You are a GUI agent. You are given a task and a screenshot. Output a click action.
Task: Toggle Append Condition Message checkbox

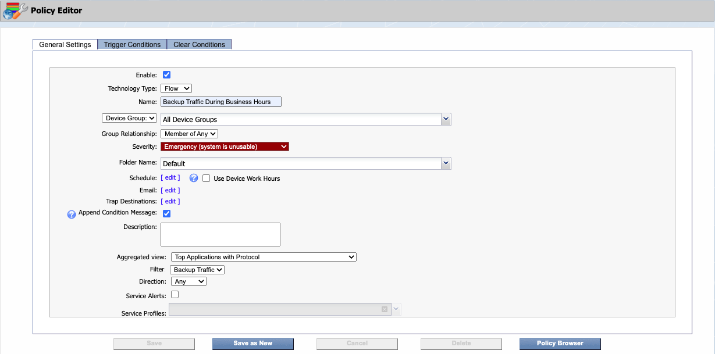pos(166,213)
